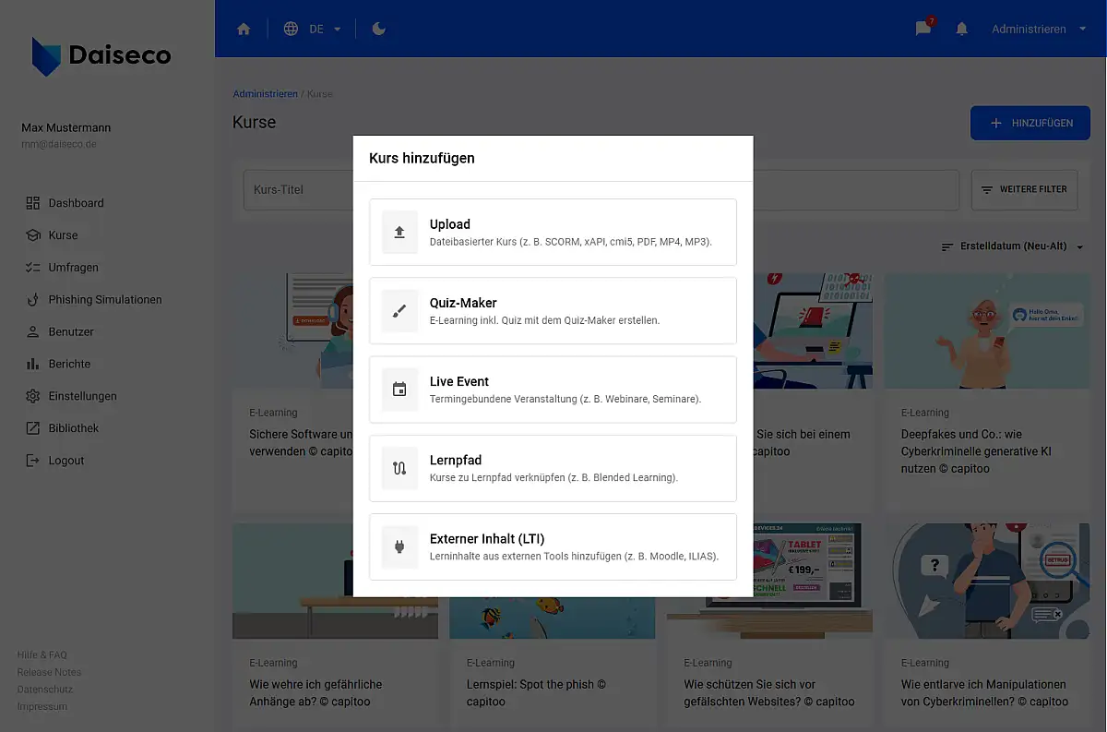
Task: Expand the Administrieren user menu
Action: (x=1039, y=29)
